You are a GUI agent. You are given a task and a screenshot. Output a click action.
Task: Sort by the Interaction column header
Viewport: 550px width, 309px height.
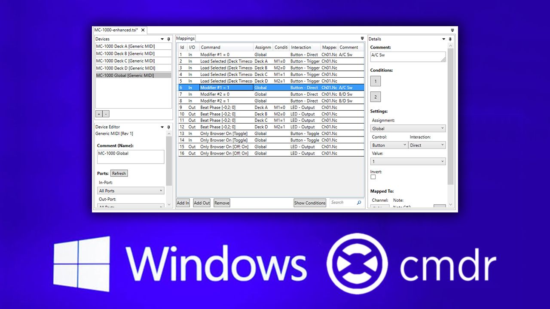(x=305, y=47)
